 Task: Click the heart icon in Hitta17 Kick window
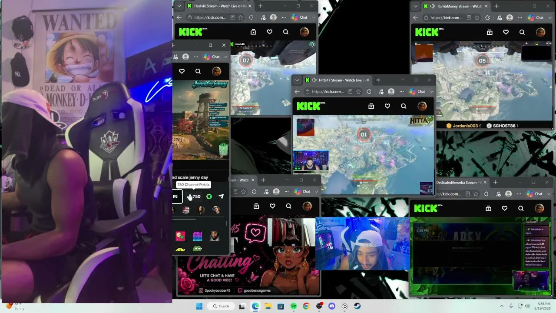[x=387, y=106]
